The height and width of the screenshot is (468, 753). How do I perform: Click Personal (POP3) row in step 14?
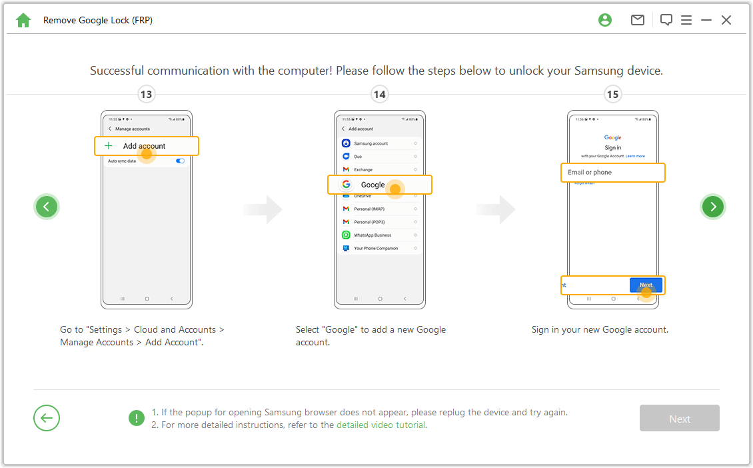pyautogui.click(x=380, y=222)
